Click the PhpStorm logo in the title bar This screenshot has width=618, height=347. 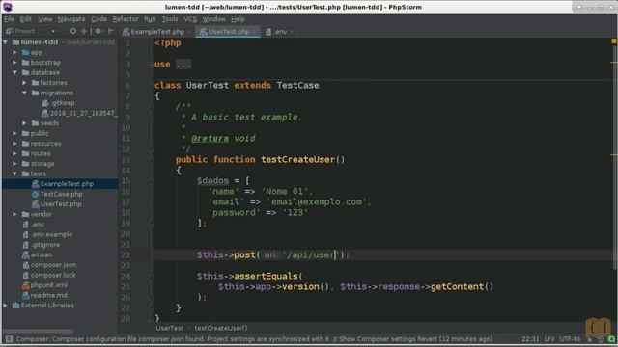click(x=7, y=7)
